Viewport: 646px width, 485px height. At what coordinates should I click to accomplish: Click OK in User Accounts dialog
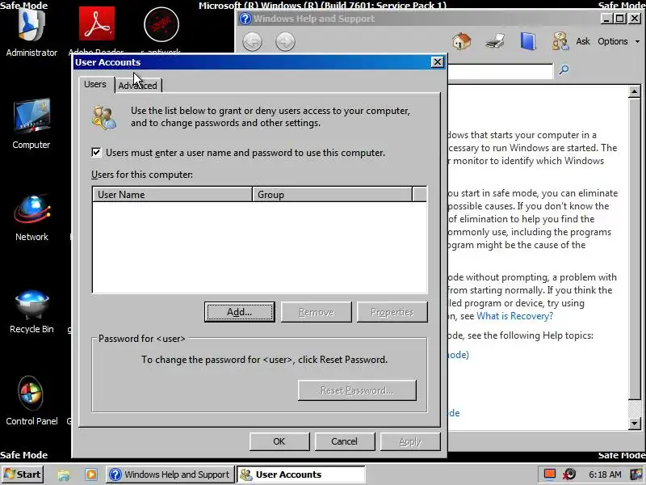coord(279,441)
